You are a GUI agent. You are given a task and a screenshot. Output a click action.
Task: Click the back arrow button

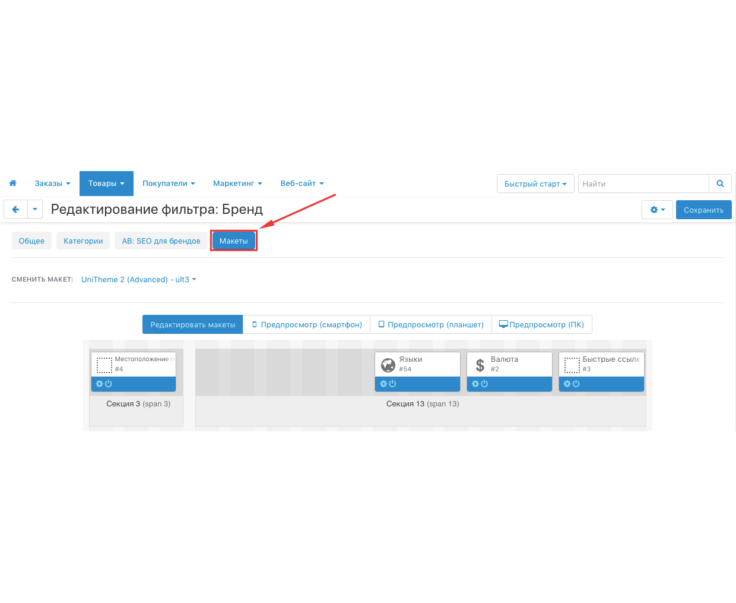(x=16, y=209)
